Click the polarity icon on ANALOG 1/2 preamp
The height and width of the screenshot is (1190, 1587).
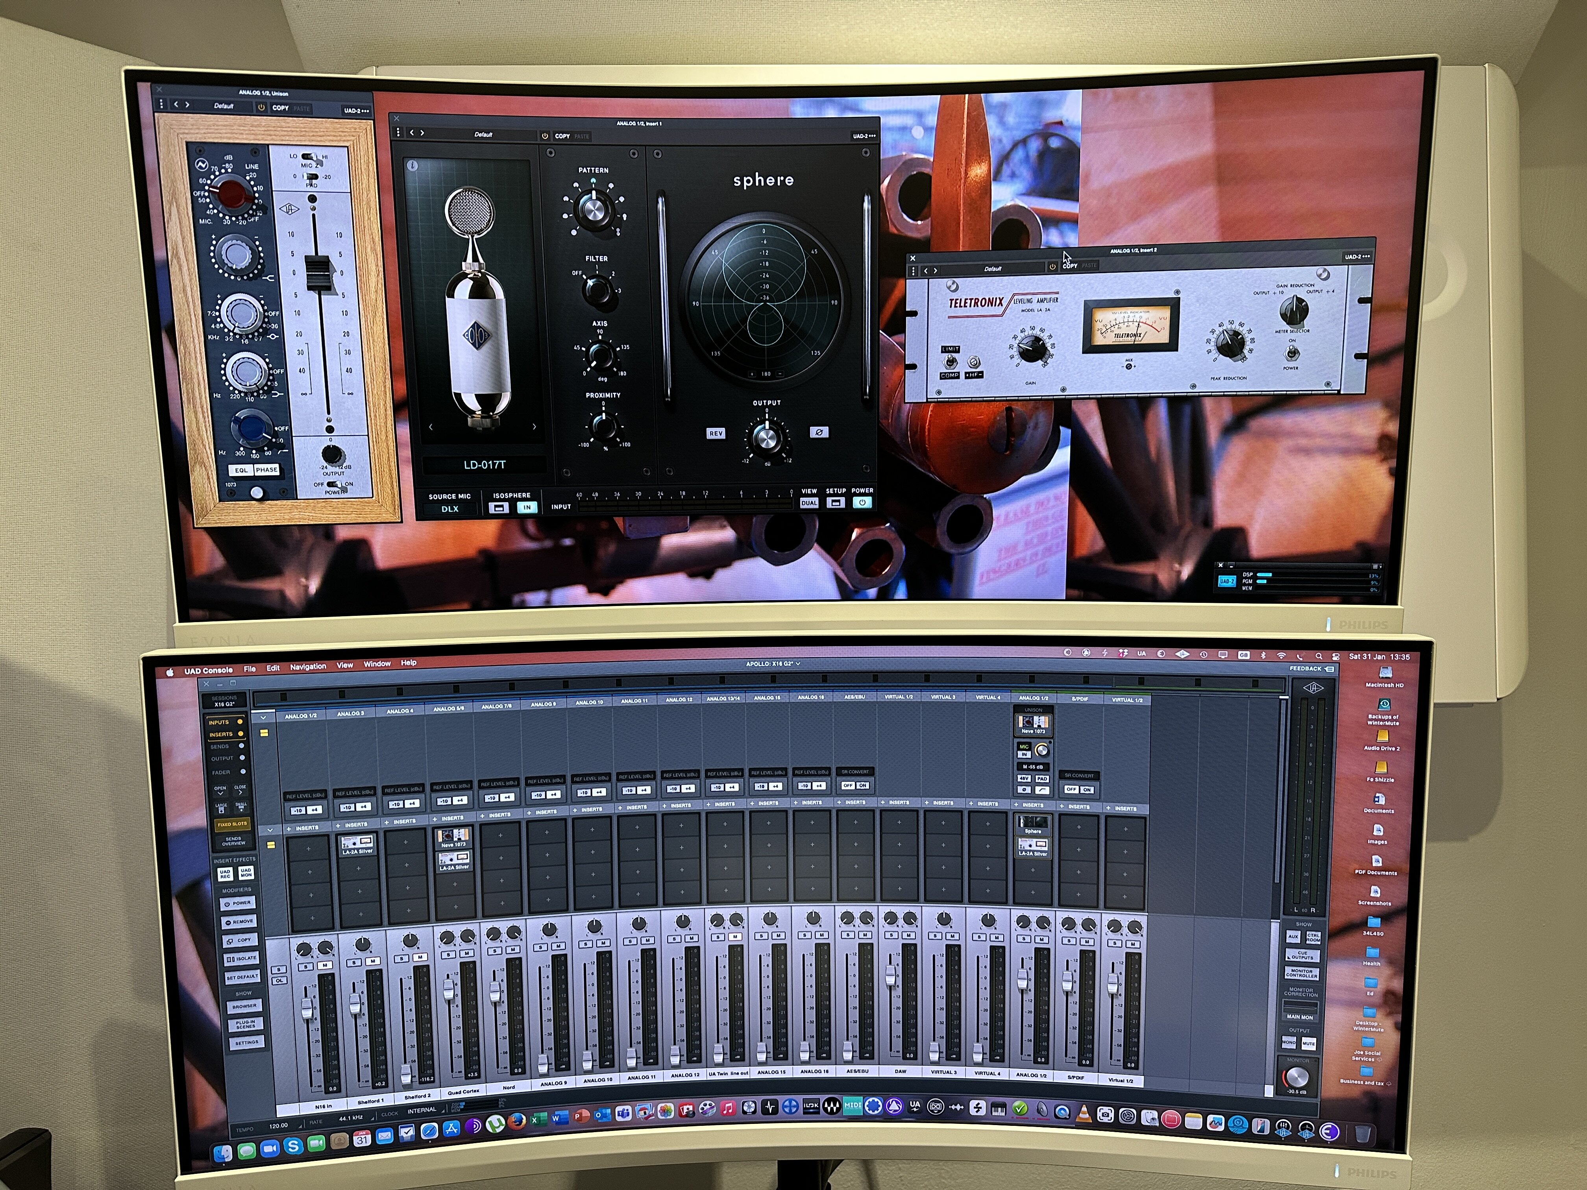coord(1024,790)
